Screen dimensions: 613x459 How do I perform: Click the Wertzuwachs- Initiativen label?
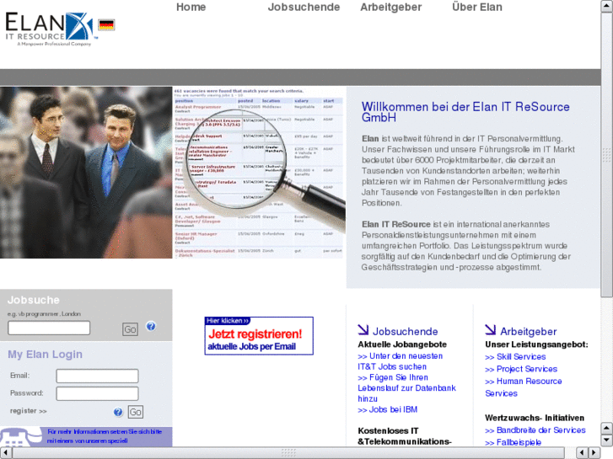[x=535, y=418]
